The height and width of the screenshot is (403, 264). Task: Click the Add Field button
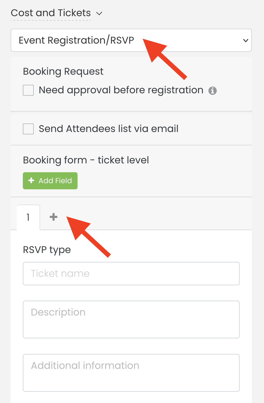pos(50,180)
